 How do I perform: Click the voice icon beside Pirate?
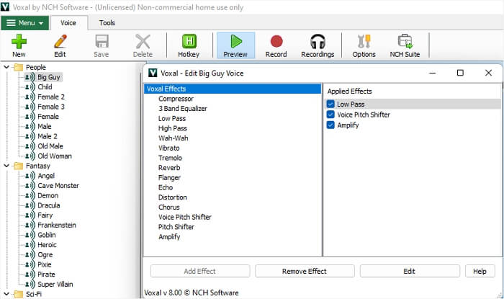(30, 275)
